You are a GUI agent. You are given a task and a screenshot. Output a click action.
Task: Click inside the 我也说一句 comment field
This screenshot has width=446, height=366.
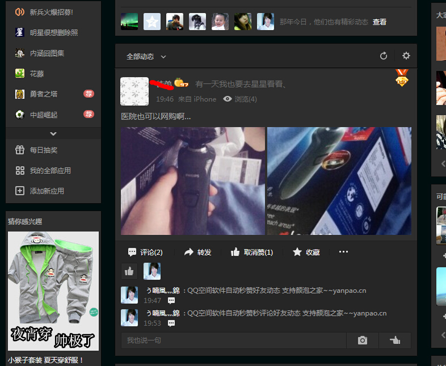coord(233,340)
